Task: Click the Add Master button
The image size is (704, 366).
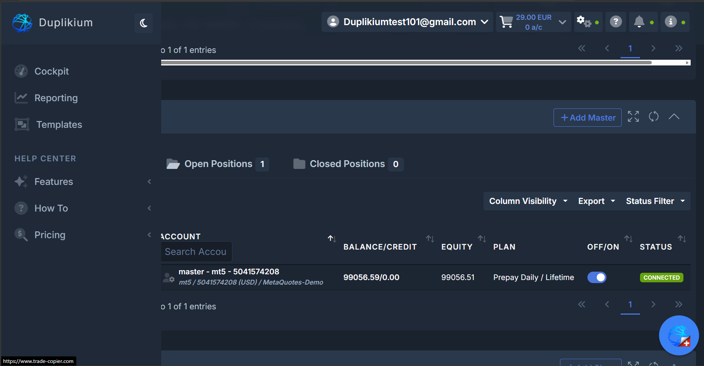Action: coord(587,118)
